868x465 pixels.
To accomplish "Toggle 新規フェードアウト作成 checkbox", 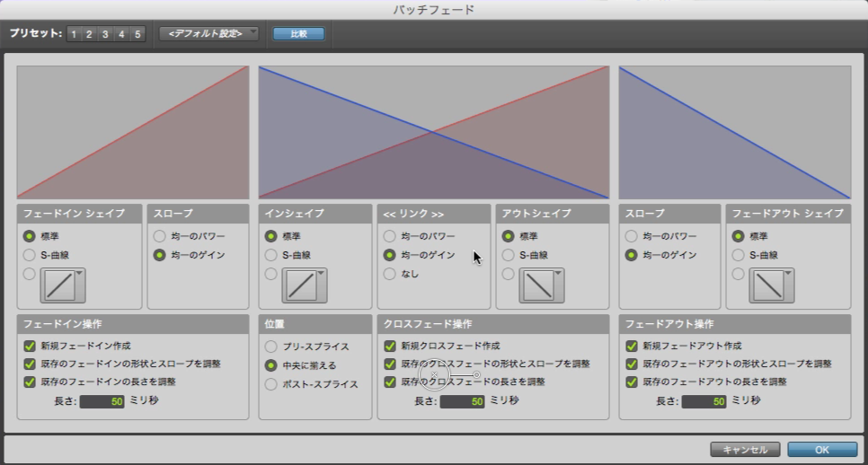I will (x=632, y=346).
